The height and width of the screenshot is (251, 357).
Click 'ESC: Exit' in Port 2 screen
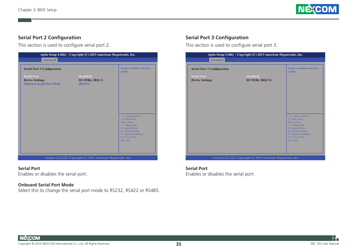pyautogui.click(x=126, y=140)
